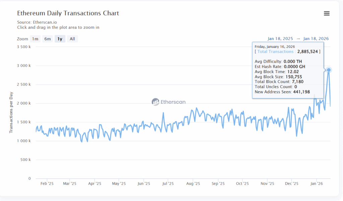Edit the Jan 18, 2026 end date
The width and height of the screenshot is (343, 201).
pos(316,39)
